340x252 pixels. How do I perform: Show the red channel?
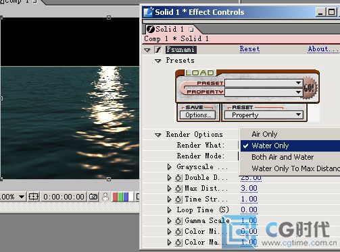coord(115,197)
